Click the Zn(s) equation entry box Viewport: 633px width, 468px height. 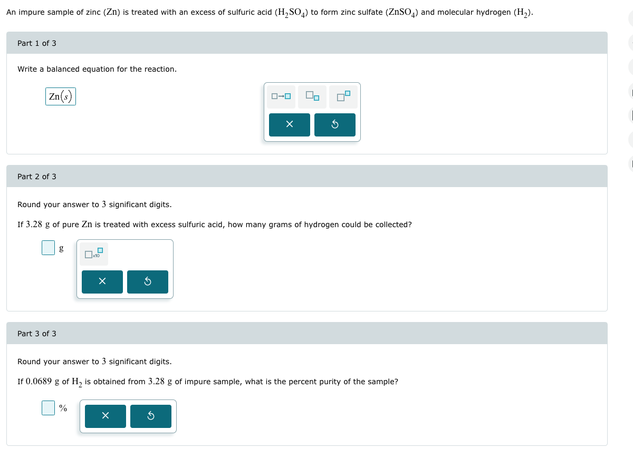tap(60, 96)
